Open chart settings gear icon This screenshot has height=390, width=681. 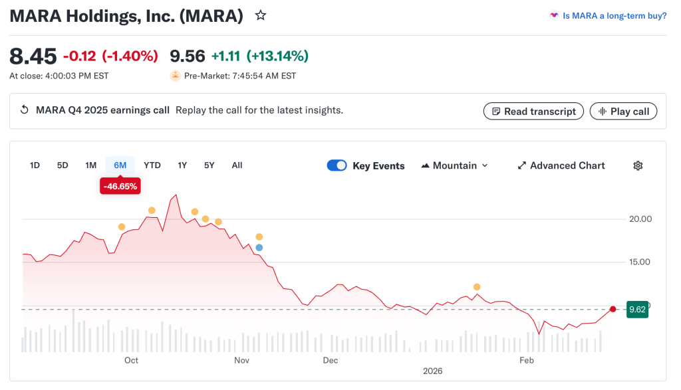click(638, 165)
